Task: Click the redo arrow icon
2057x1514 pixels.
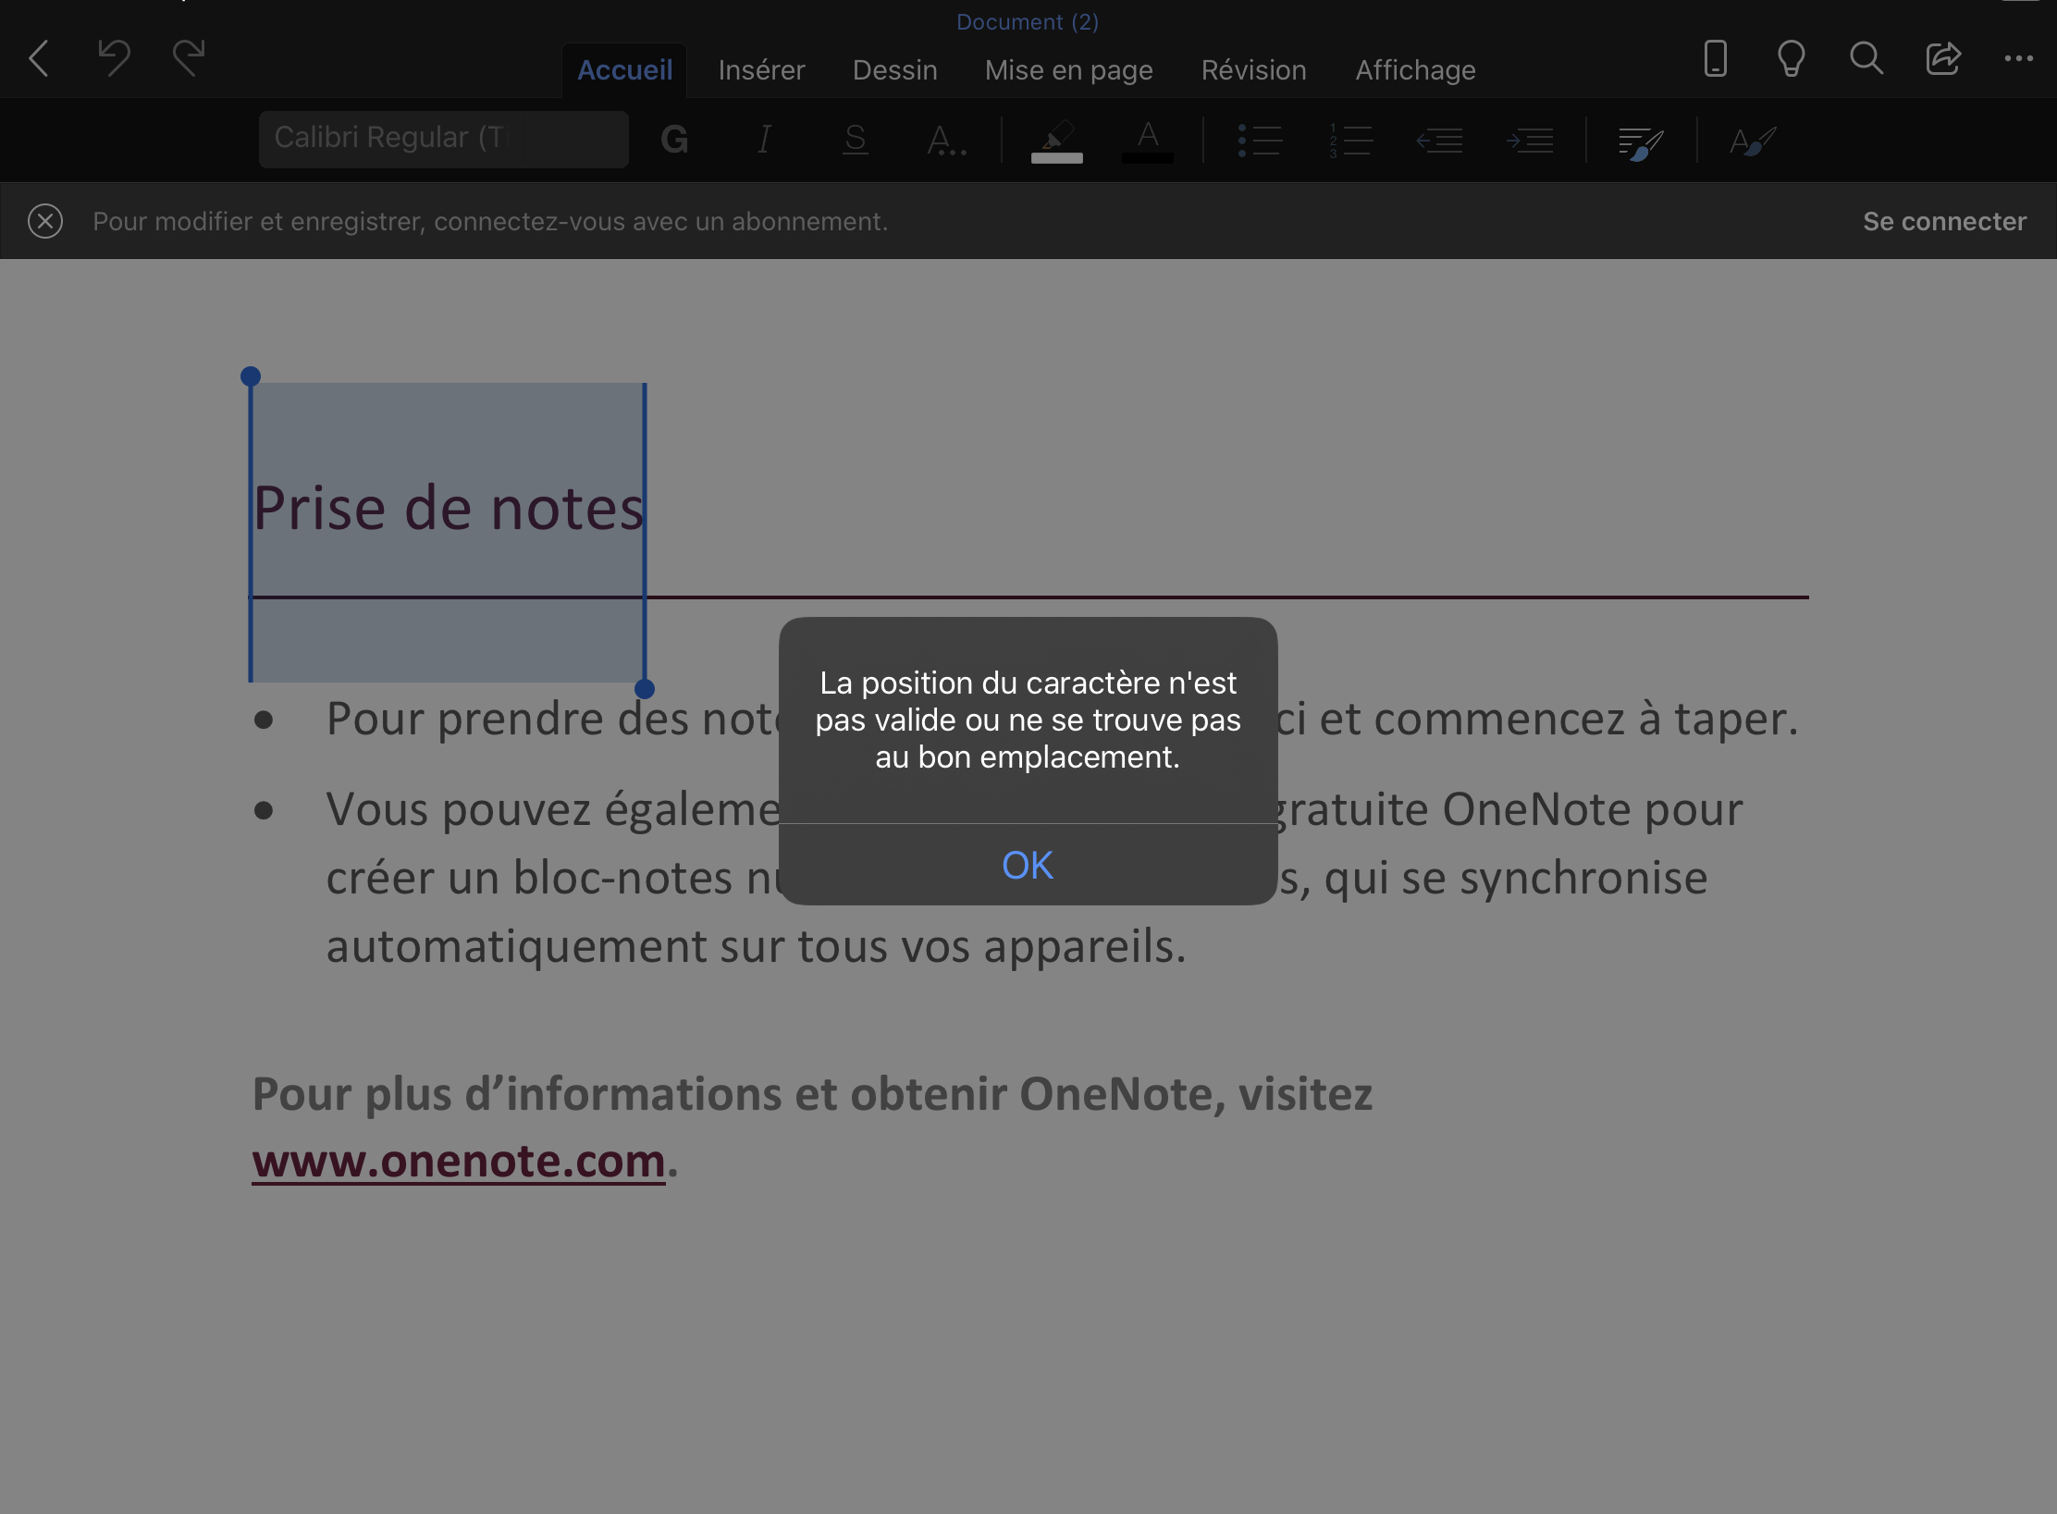Action: coord(189,59)
